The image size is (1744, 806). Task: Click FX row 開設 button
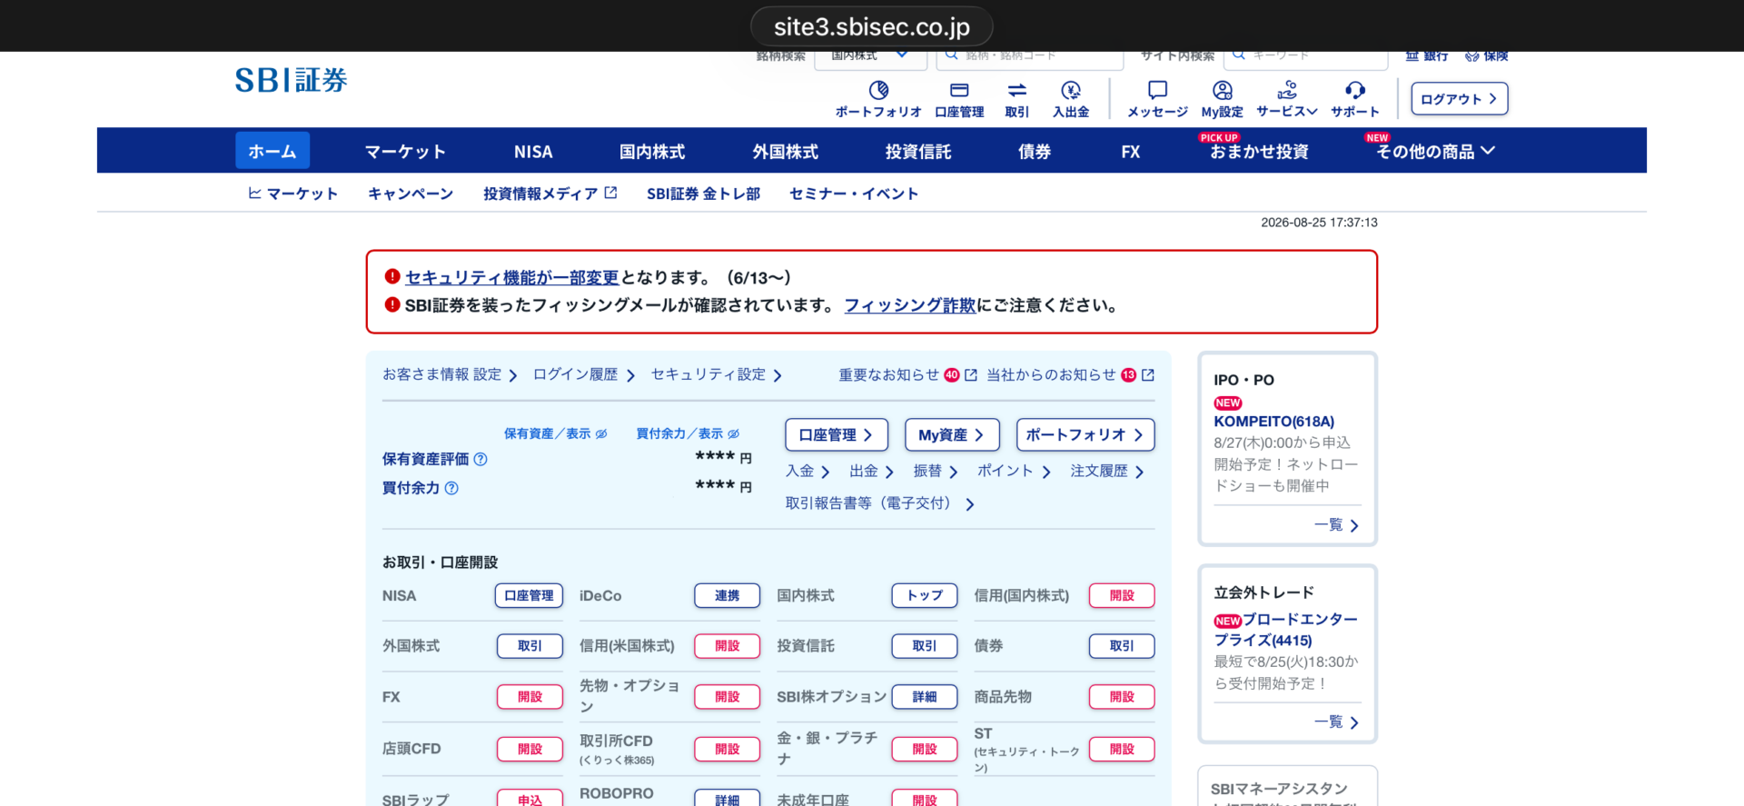pyautogui.click(x=530, y=697)
